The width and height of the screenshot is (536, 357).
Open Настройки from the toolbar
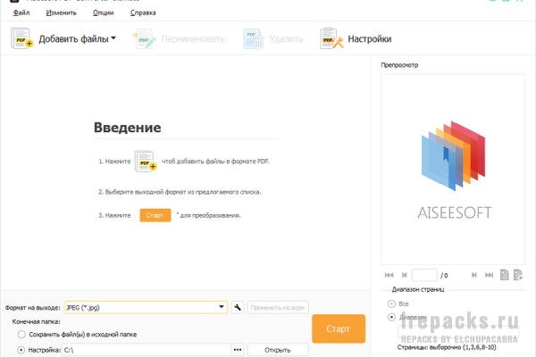[356, 38]
